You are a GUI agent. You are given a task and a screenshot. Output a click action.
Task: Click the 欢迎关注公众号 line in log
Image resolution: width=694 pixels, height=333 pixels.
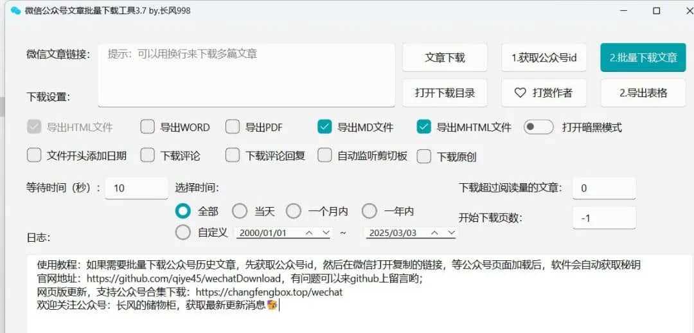click(x=157, y=305)
